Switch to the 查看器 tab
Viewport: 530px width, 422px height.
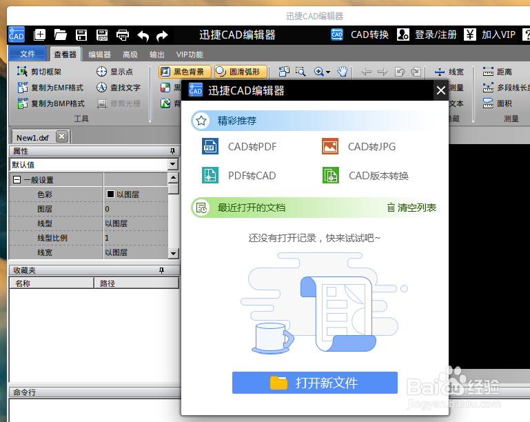click(65, 54)
